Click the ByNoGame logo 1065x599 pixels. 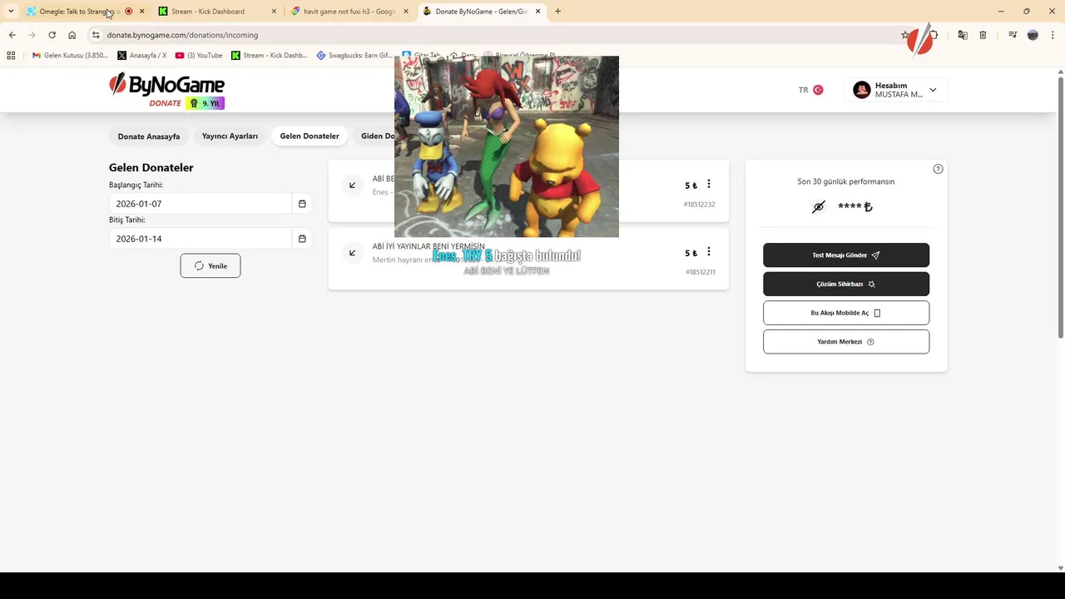tap(166, 85)
